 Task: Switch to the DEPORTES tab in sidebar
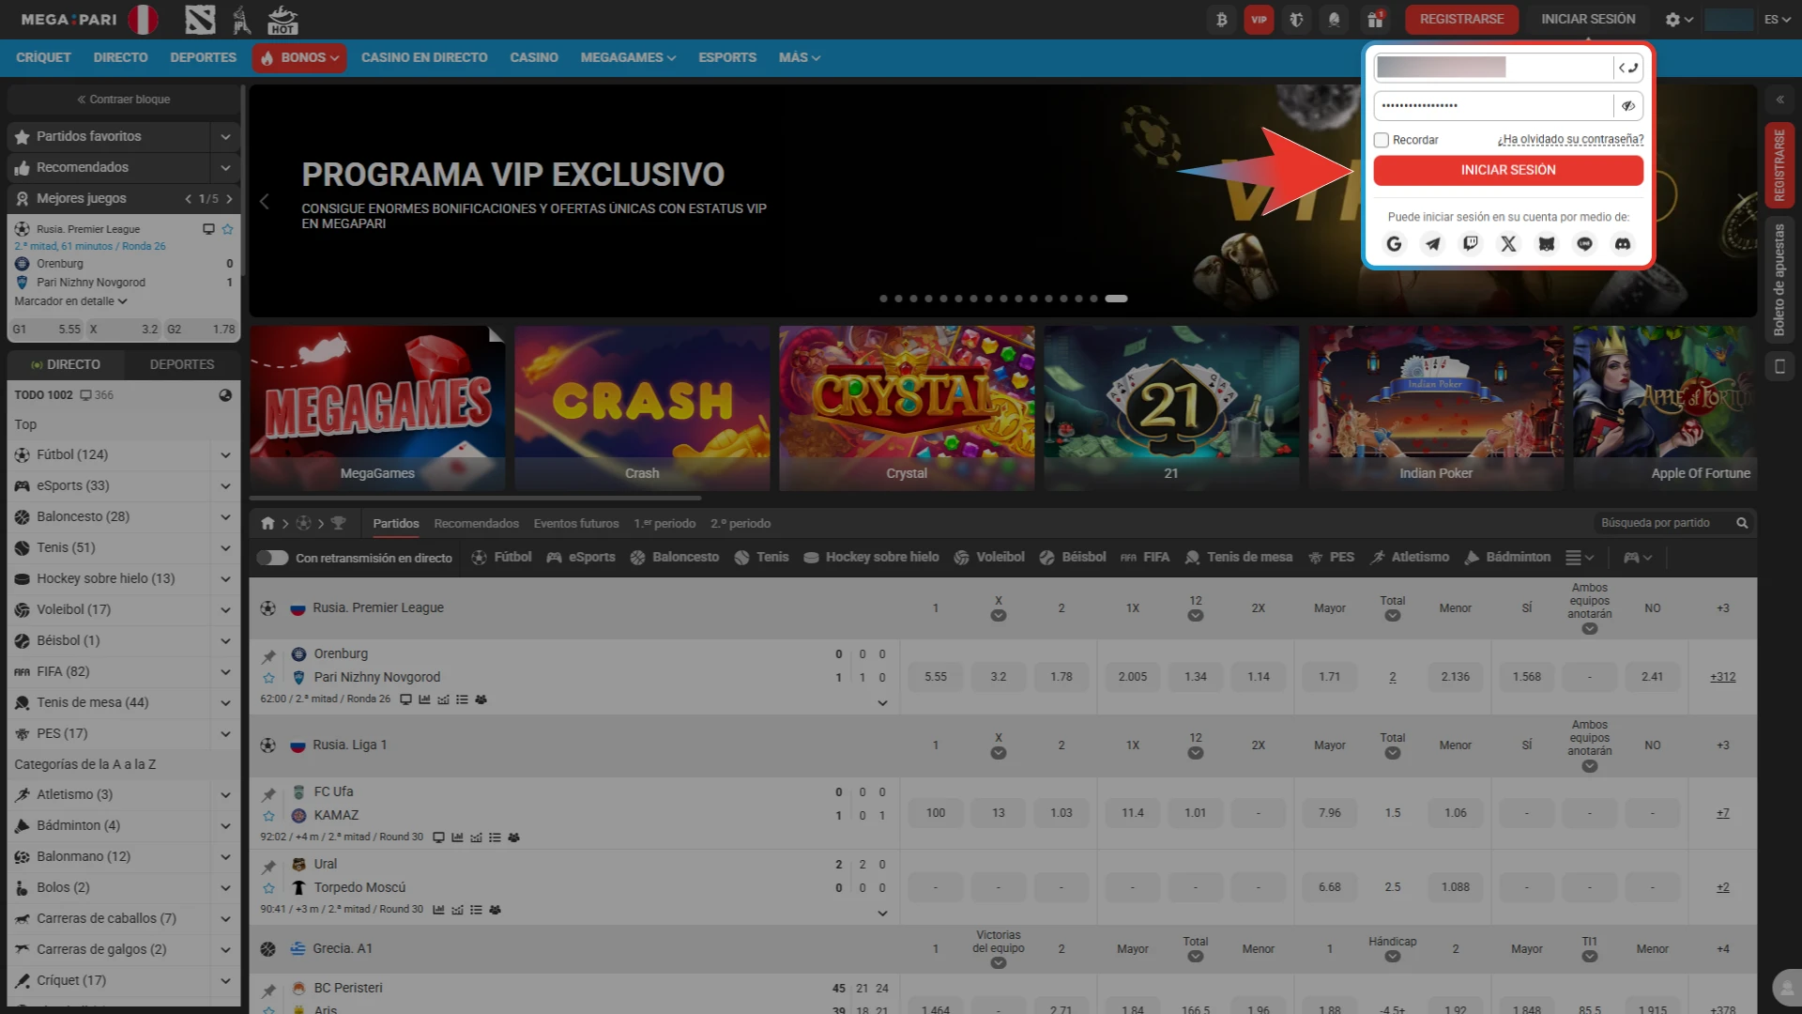182,364
